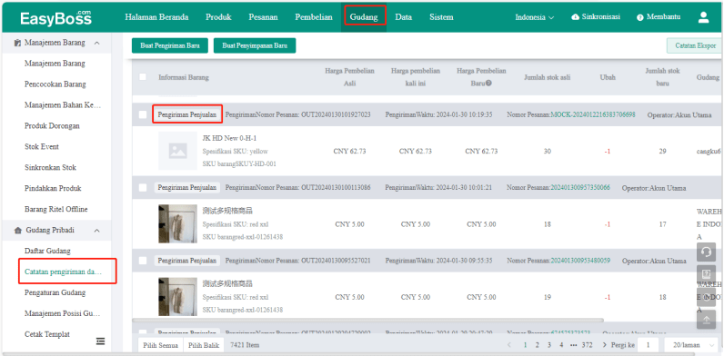
Task: Click the back-to-top arrow floating button
Action: click(x=706, y=320)
